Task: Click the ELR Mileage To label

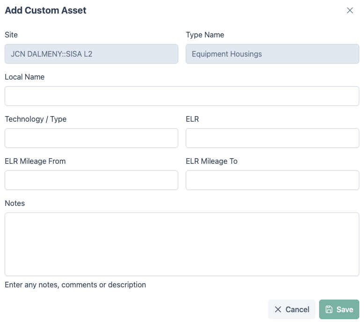Action: (211, 161)
